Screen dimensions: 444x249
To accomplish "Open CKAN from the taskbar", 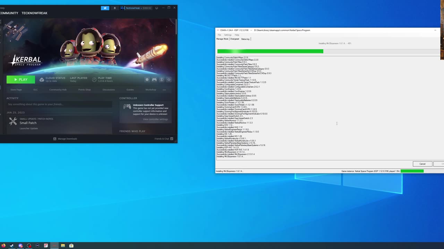I will coord(54,246).
